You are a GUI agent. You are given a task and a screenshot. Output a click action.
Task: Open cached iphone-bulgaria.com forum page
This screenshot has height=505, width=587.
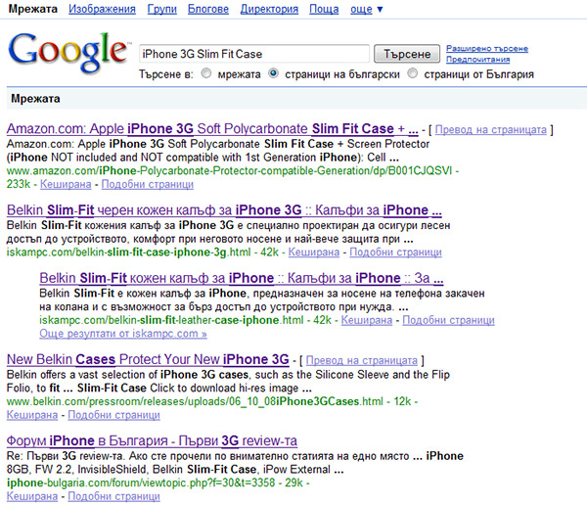click(32, 496)
